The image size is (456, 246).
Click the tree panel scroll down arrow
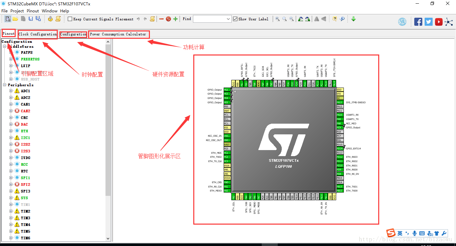click(108, 238)
